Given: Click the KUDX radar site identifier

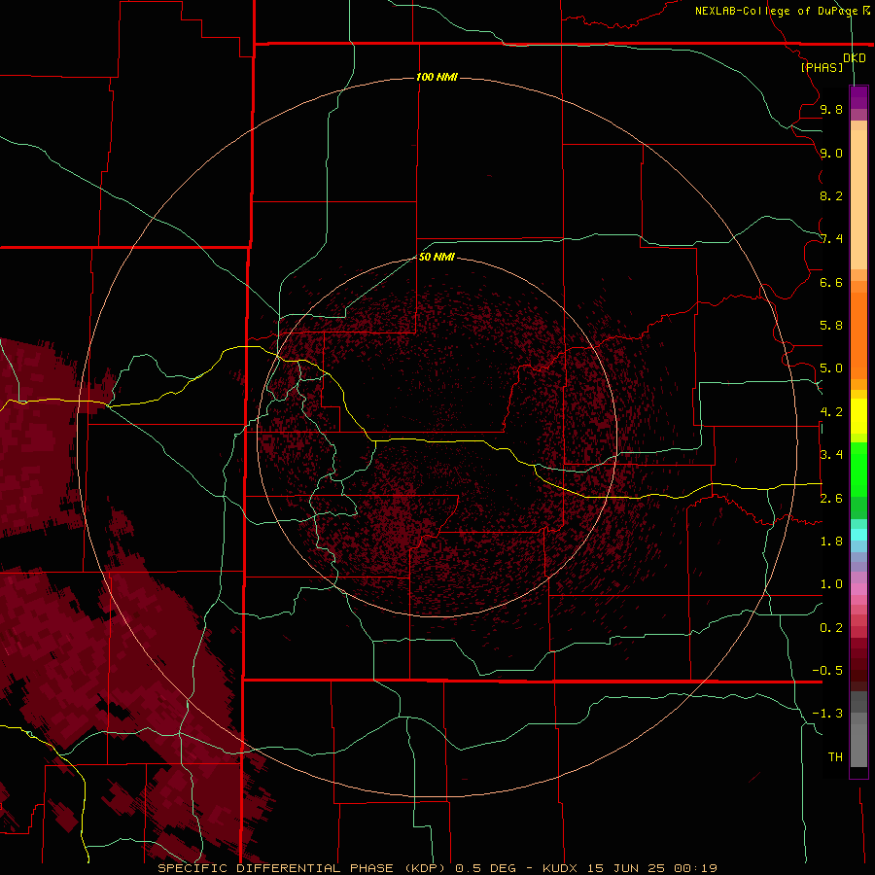Looking at the screenshot, I should (x=561, y=868).
